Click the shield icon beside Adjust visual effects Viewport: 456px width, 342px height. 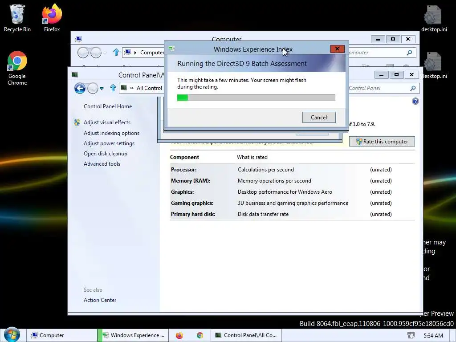tap(77, 122)
